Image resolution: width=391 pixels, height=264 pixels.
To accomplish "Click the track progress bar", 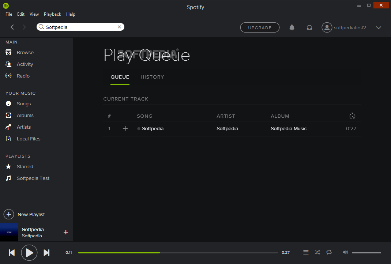I will point(178,253).
